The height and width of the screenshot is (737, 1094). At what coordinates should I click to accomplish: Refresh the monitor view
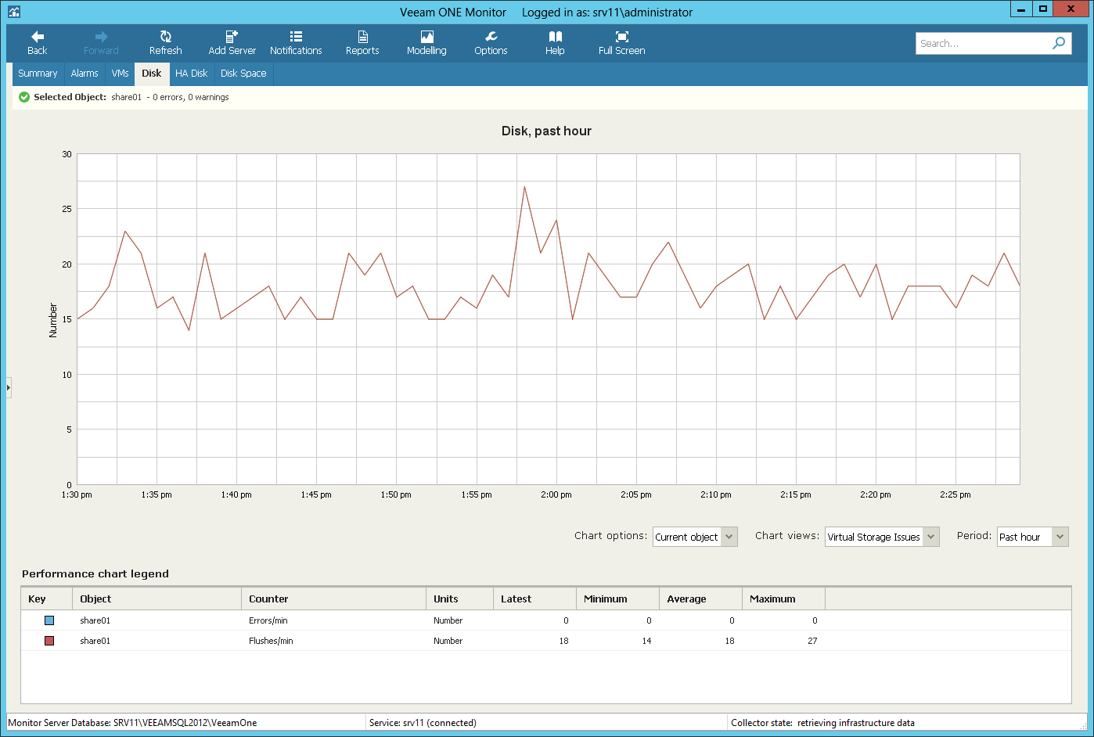coord(165,43)
